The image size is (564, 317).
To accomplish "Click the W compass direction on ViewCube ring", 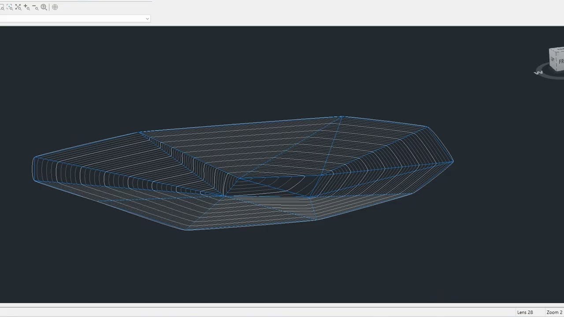I will tap(538, 73).
